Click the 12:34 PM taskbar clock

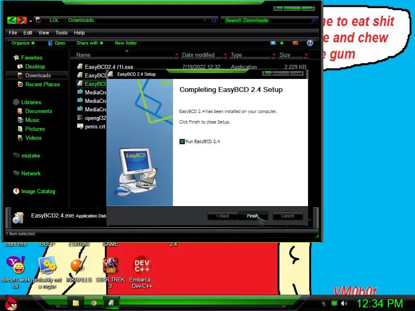[380, 303]
